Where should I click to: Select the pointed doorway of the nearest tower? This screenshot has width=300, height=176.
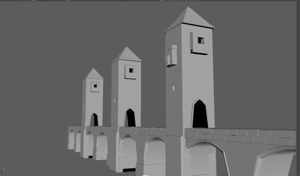[200, 114]
